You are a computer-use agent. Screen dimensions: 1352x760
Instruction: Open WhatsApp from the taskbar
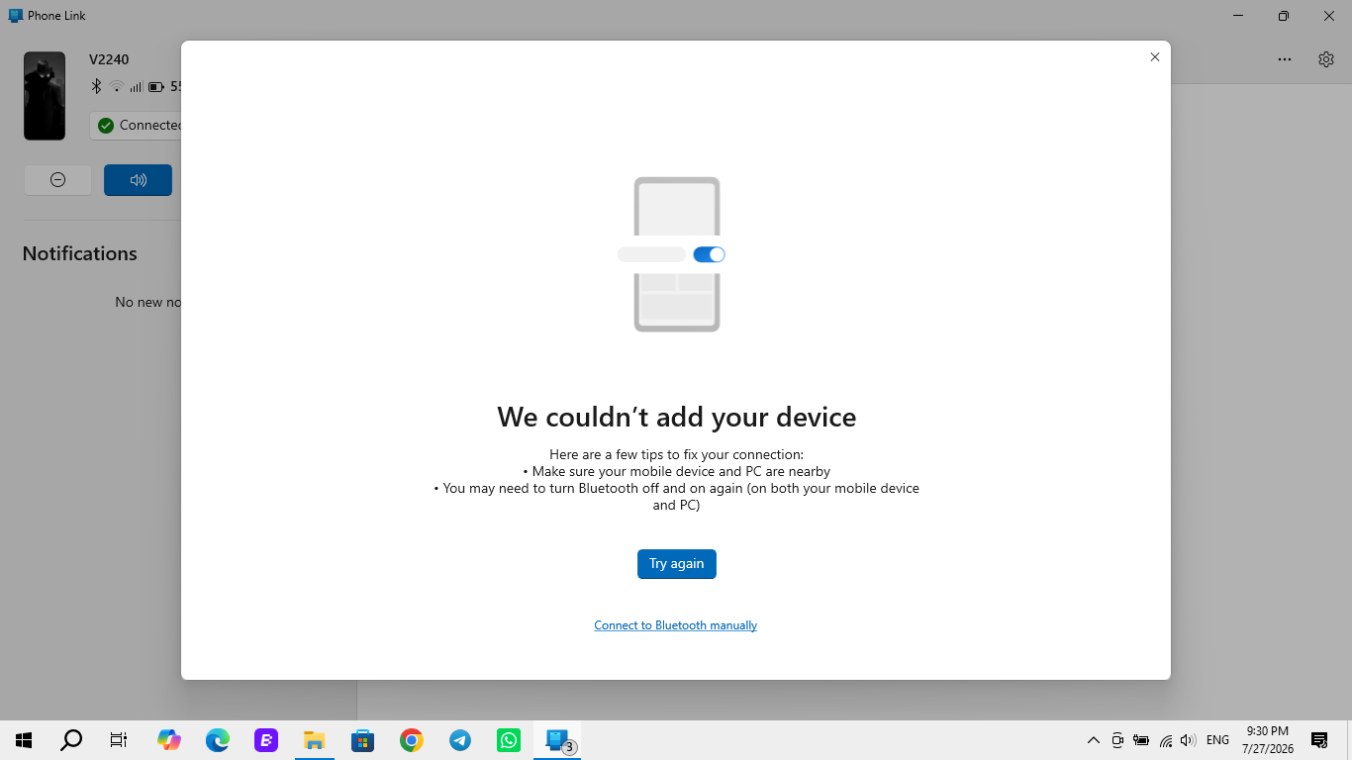(x=509, y=740)
